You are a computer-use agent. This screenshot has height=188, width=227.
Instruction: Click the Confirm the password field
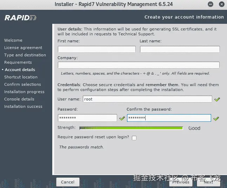coord(169,118)
